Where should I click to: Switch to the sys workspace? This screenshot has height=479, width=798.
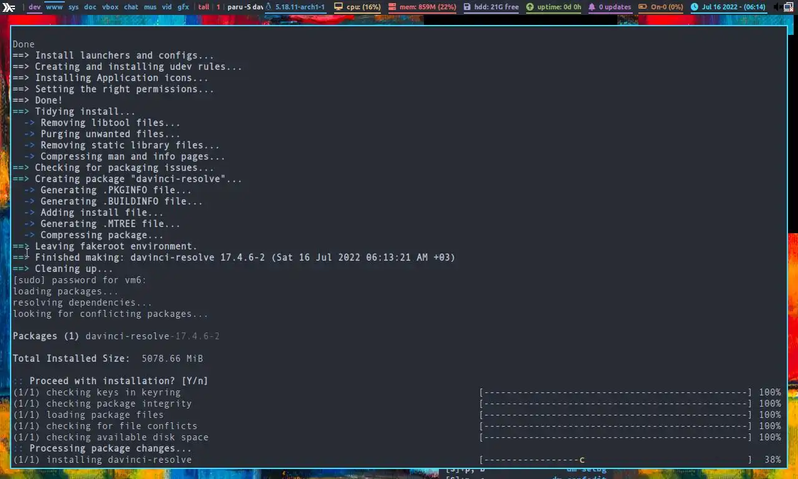(x=74, y=7)
